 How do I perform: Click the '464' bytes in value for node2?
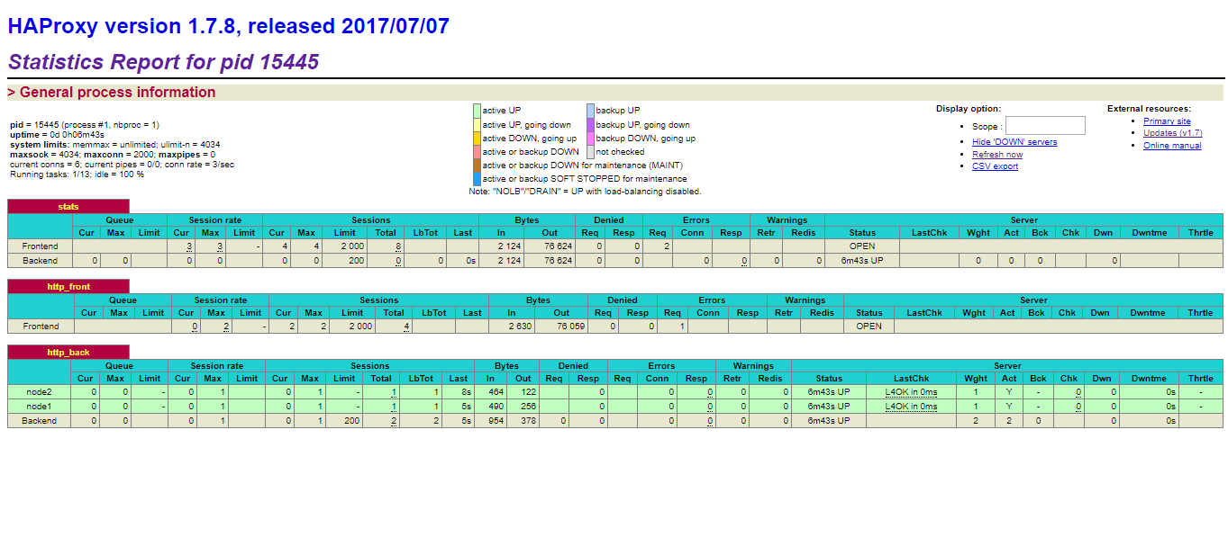[496, 392]
